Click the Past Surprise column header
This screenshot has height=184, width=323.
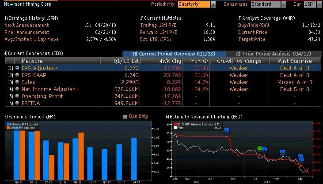coord(295,61)
